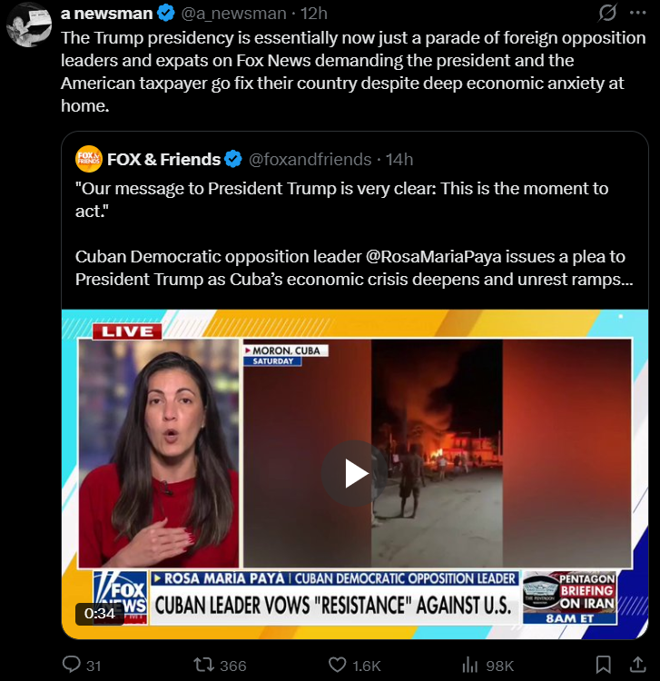Open the @a_newsman handle link
Screen dimensions: 660x681
point(233,14)
